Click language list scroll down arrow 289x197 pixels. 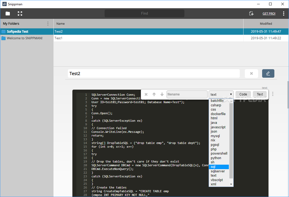pyautogui.click(x=231, y=184)
